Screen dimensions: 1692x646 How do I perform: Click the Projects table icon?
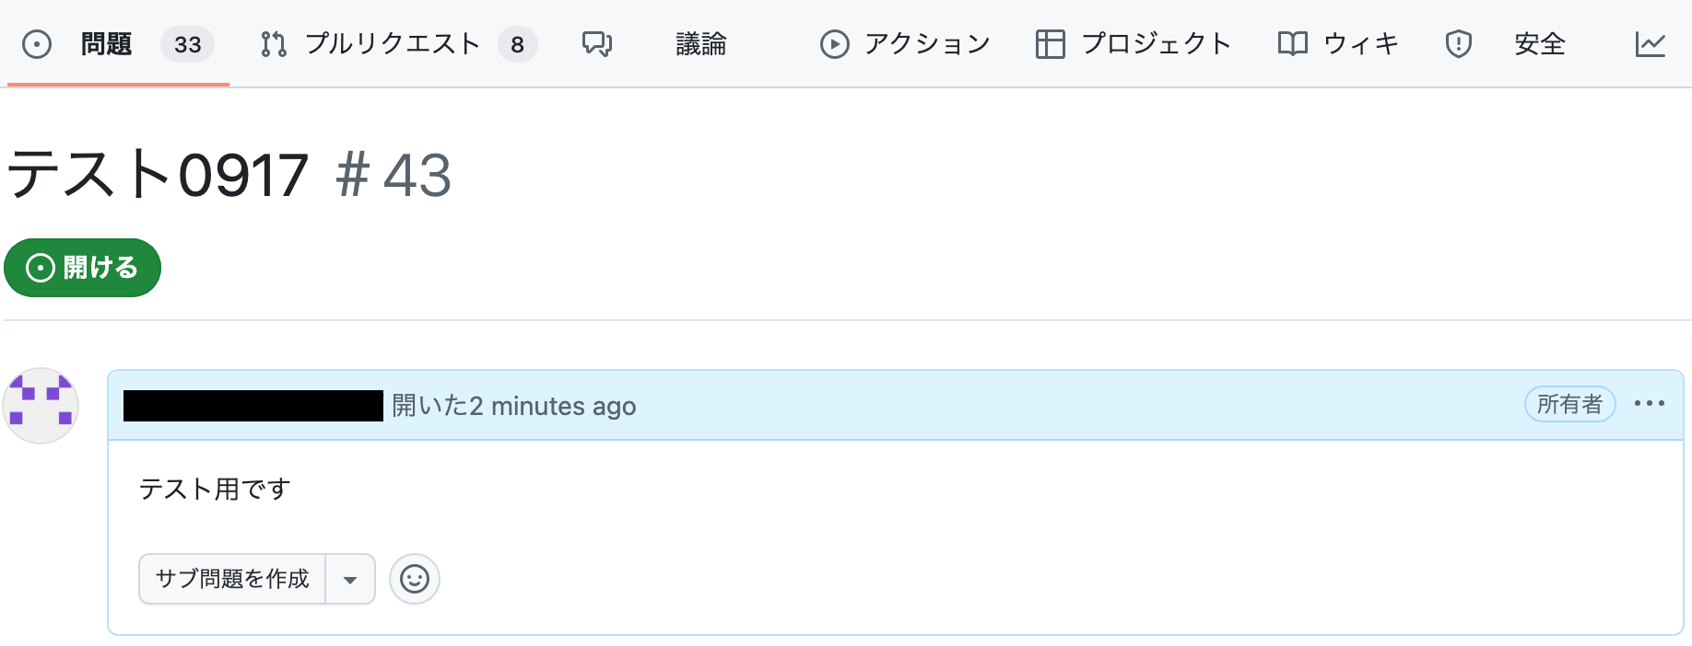coord(1050,44)
